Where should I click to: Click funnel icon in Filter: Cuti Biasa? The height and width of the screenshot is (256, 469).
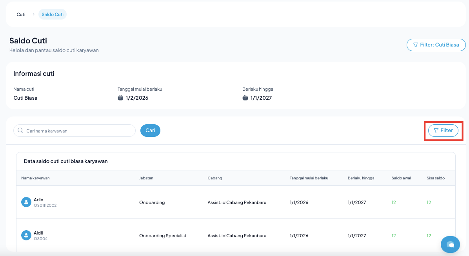click(415, 45)
